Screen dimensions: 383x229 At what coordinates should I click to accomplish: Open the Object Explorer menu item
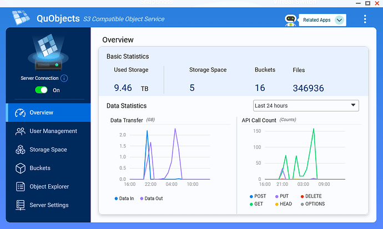pyautogui.click(x=49, y=186)
